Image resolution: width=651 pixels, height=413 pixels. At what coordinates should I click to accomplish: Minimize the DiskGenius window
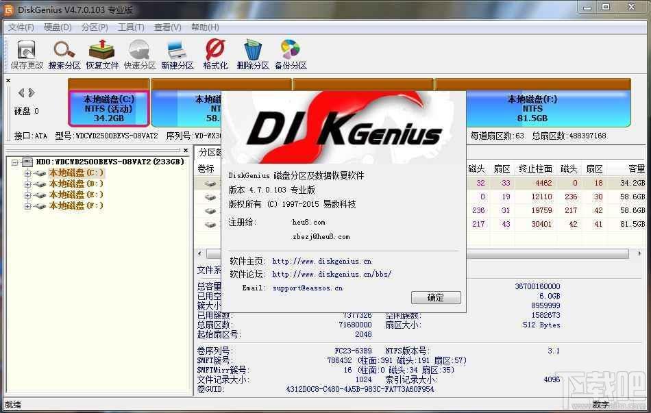click(587, 8)
